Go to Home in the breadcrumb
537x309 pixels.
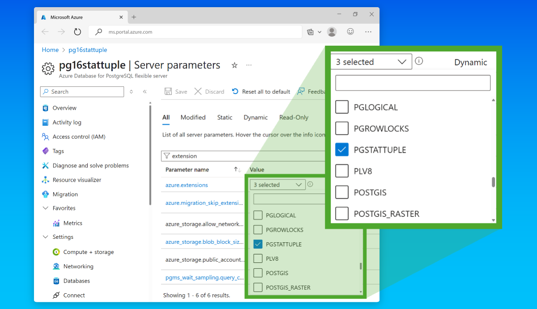pyautogui.click(x=50, y=50)
